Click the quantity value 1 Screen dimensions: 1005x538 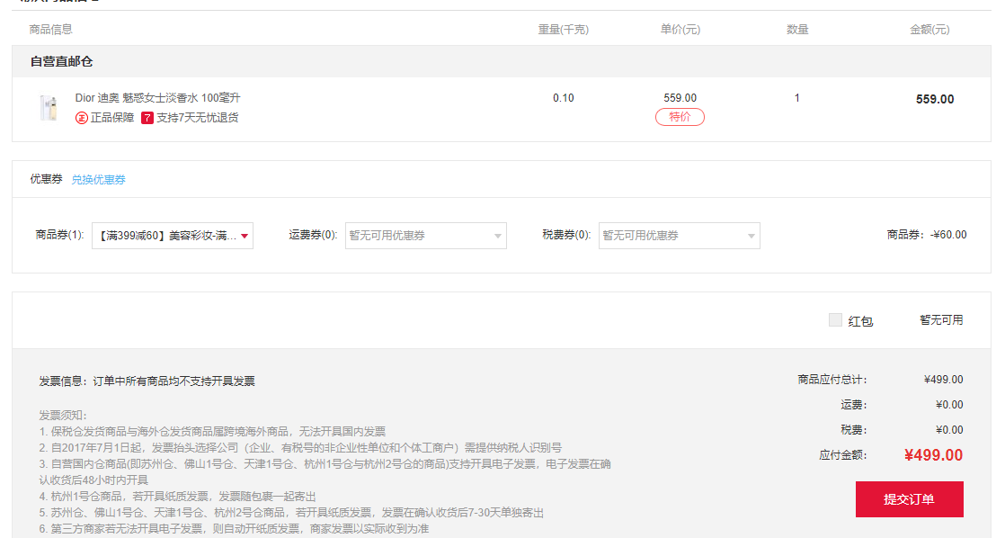tap(796, 98)
